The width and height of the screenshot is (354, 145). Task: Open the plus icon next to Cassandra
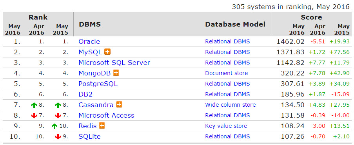[x=119, y=105]
